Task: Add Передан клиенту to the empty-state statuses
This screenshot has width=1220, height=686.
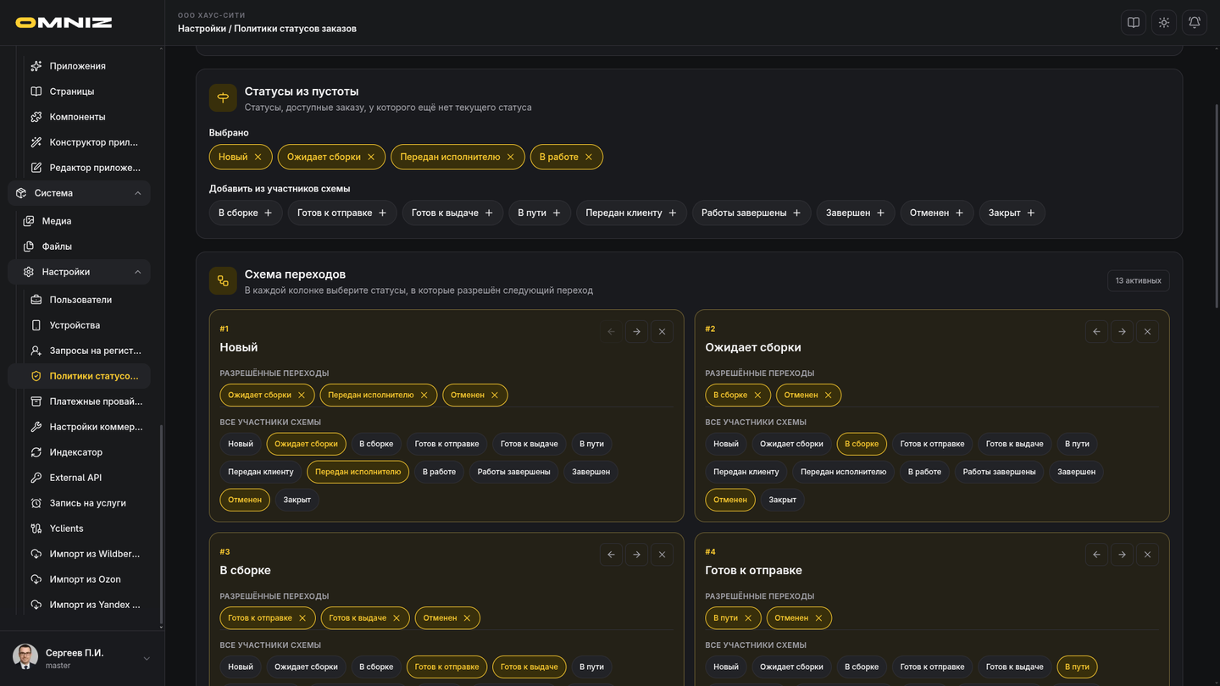Action: [x=631, y=213]
